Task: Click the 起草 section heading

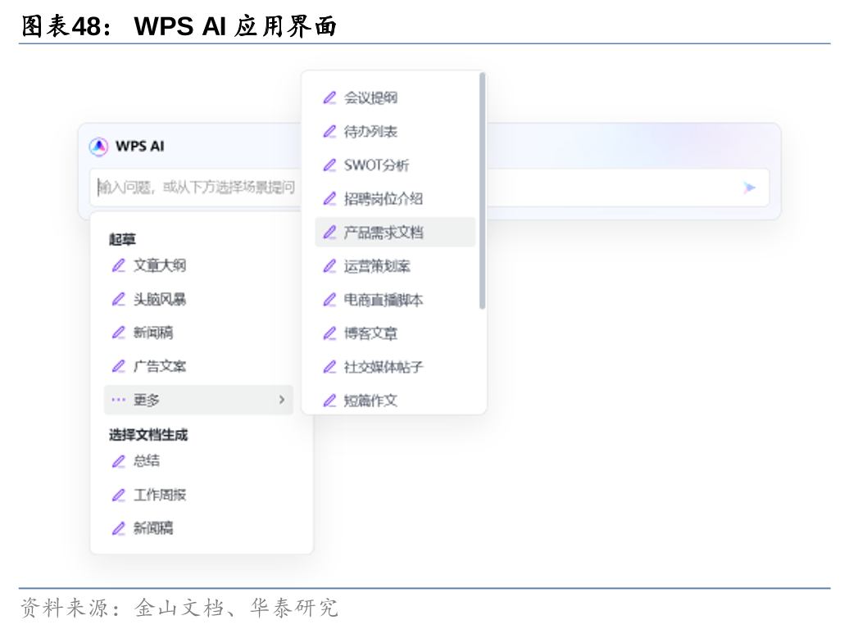Action: click(x=122, y=238)
